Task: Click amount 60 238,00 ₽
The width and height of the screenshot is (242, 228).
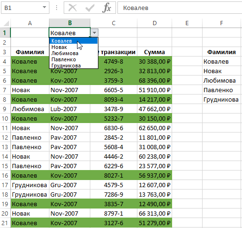Action: tap(155, 156)
